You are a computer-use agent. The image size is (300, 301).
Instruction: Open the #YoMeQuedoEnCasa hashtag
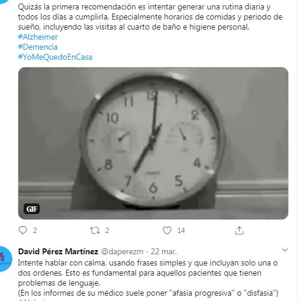tap(55, 57)
